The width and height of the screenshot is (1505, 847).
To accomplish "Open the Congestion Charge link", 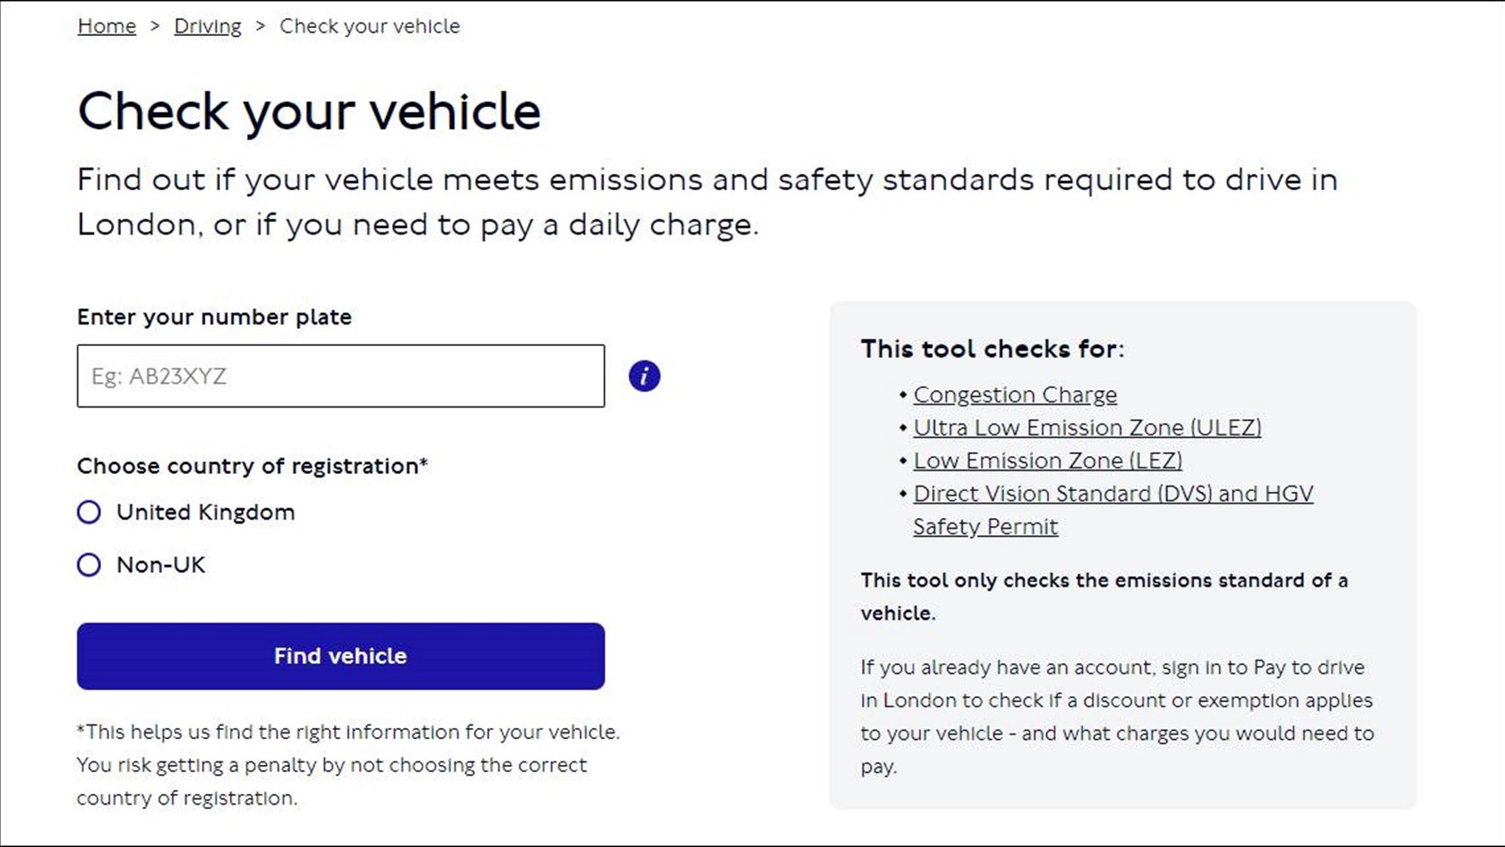I will (x=1015, y=394).
